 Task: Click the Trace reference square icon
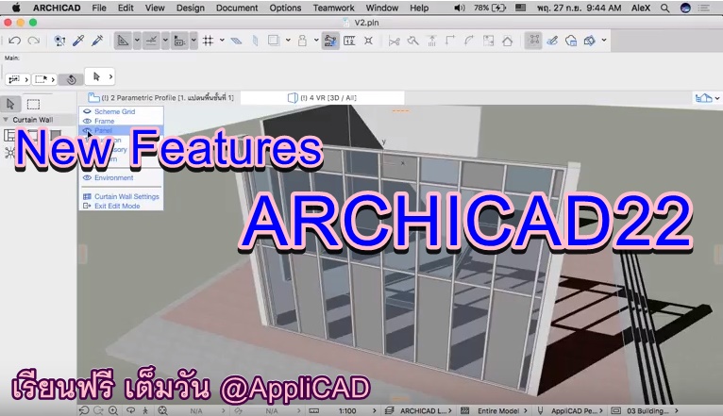274,41
